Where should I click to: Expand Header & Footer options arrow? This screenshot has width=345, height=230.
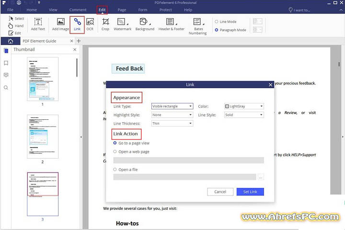[x=176, y=24]
